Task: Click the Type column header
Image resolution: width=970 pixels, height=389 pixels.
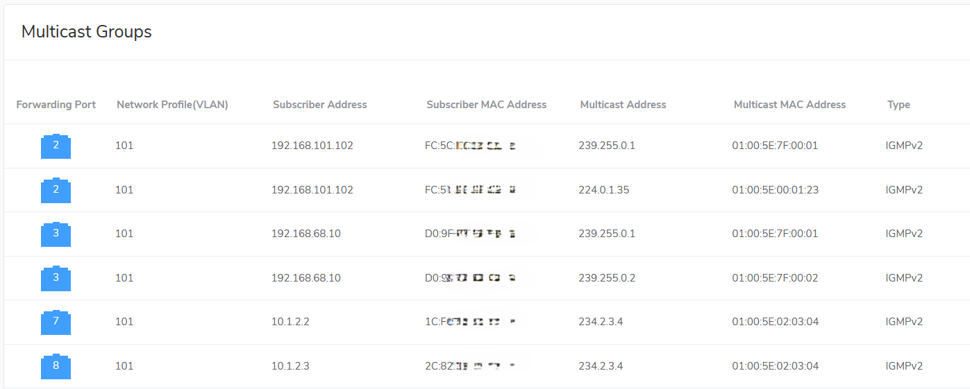Action: 898,105
